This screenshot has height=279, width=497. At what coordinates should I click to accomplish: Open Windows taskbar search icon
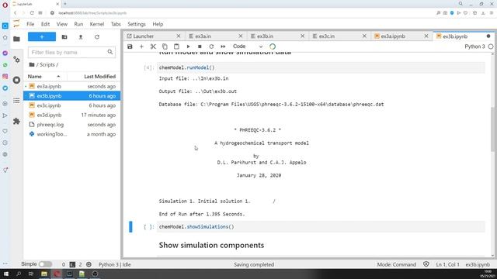(x=19, y=274)
